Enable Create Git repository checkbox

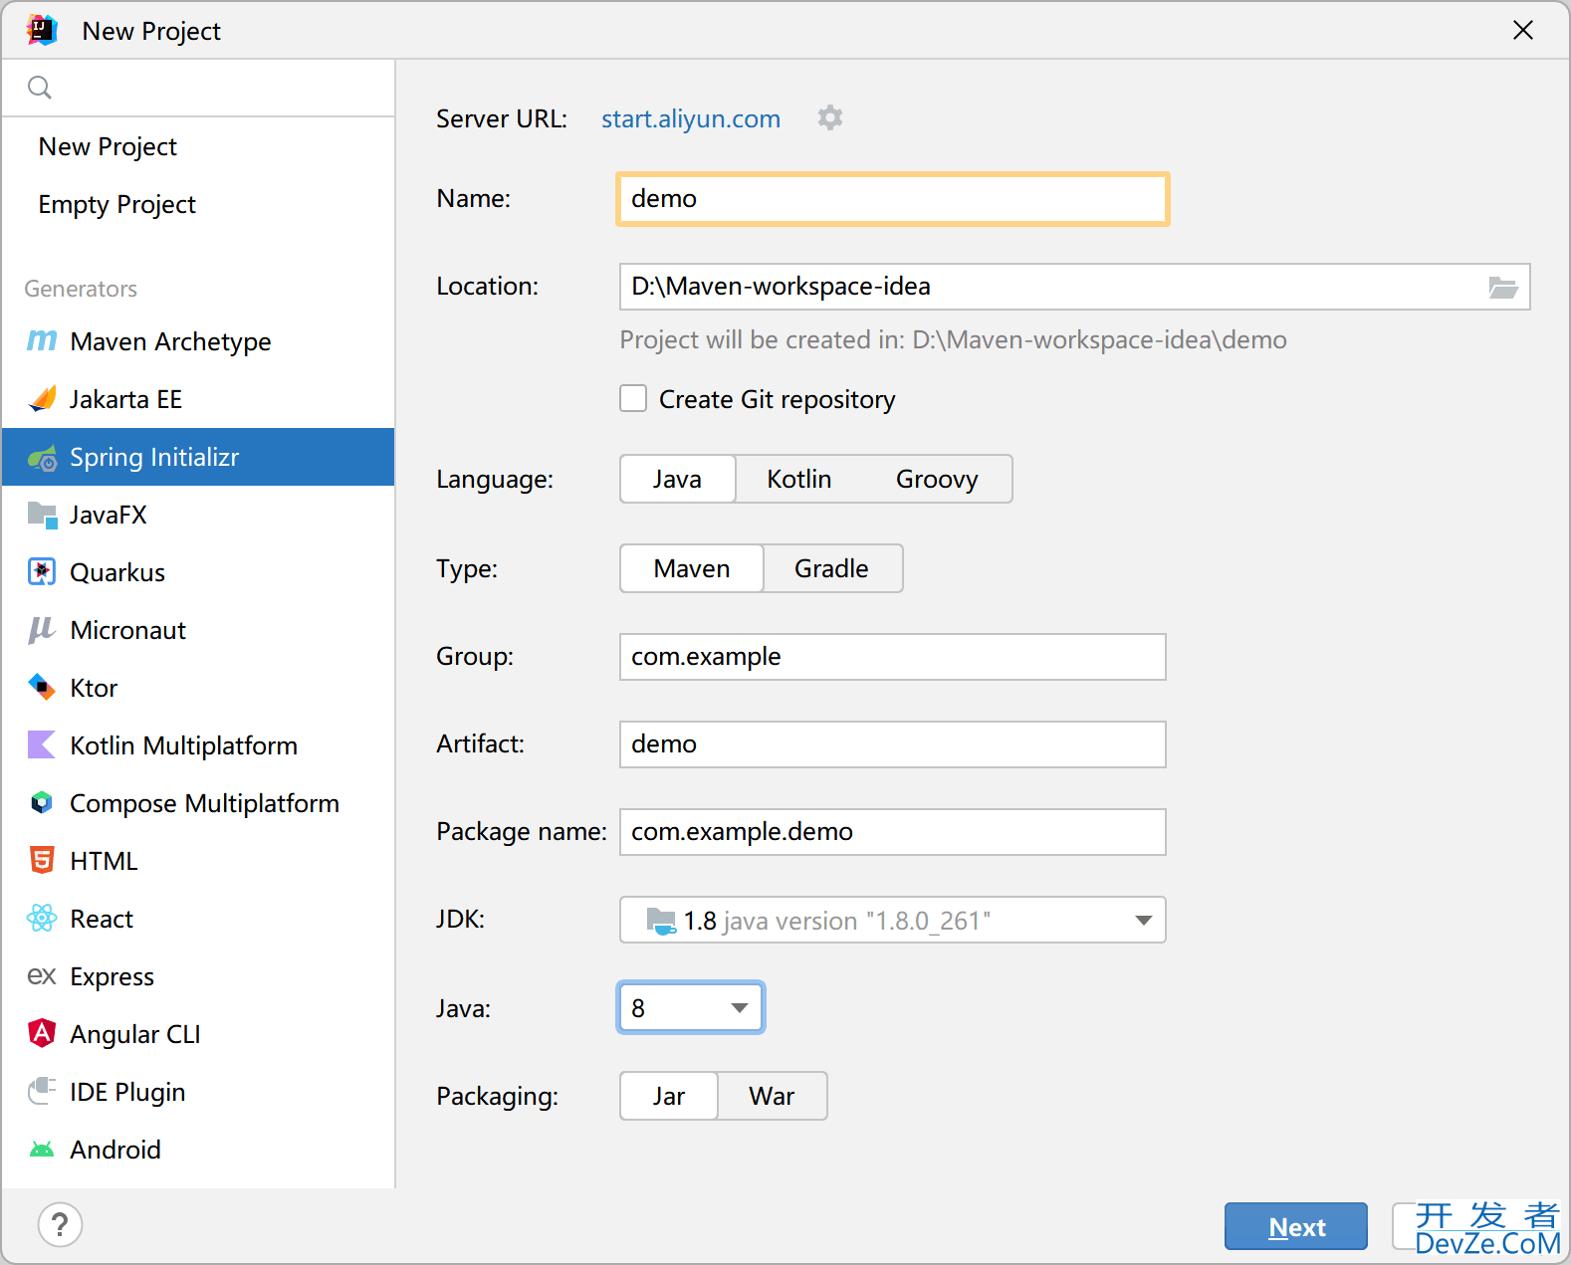[x=633, y=399]
